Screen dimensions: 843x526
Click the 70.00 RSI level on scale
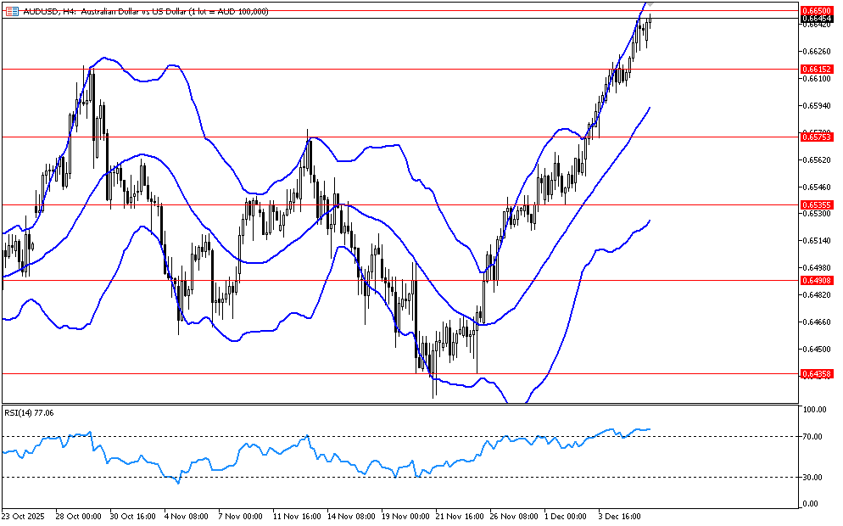point(813,436)
